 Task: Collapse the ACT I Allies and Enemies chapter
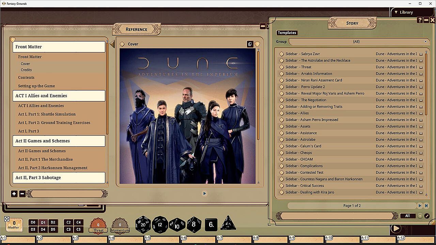click(59, 96)
